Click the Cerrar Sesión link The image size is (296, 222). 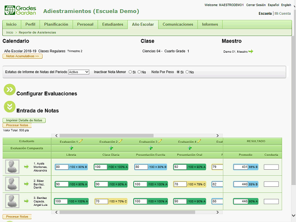256,5
